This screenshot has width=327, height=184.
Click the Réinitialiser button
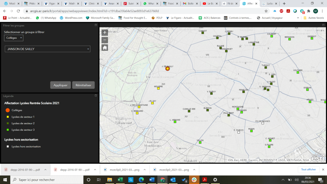tap(83, 85)
